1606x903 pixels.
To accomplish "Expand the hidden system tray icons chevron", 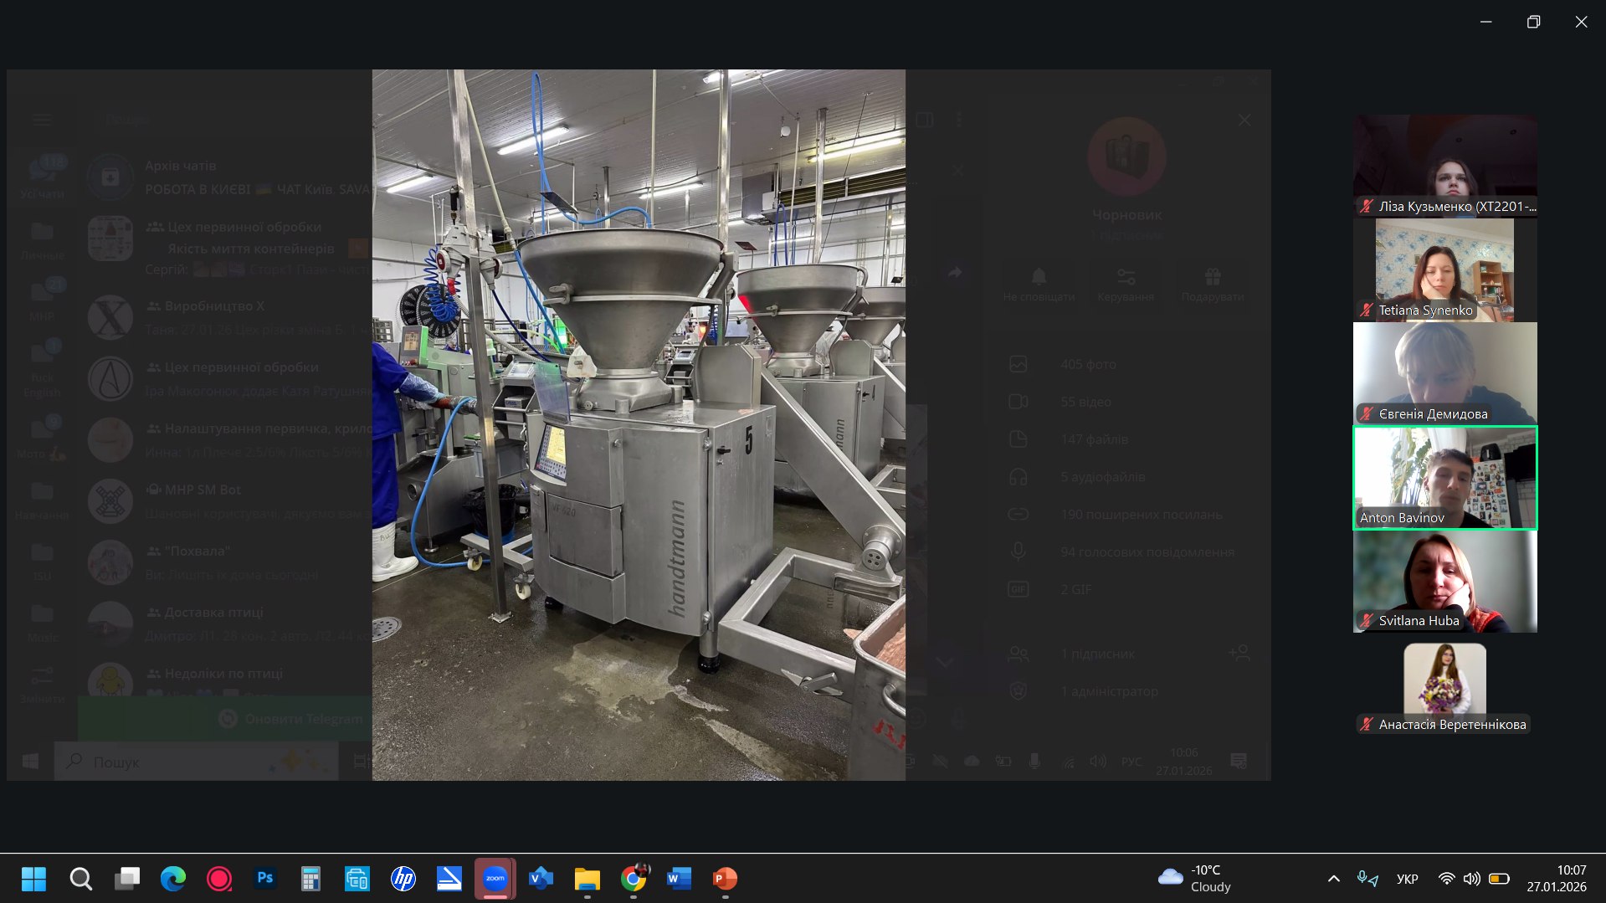I will point(1334,879).
